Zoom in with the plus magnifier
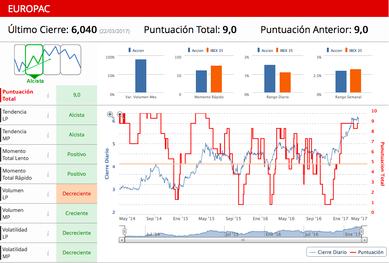Image resolution: width=389 pixels, height=263 pixels. 111,115
